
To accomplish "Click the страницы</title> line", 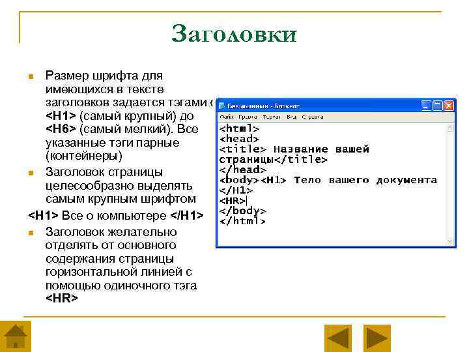I will click(274, 160).
